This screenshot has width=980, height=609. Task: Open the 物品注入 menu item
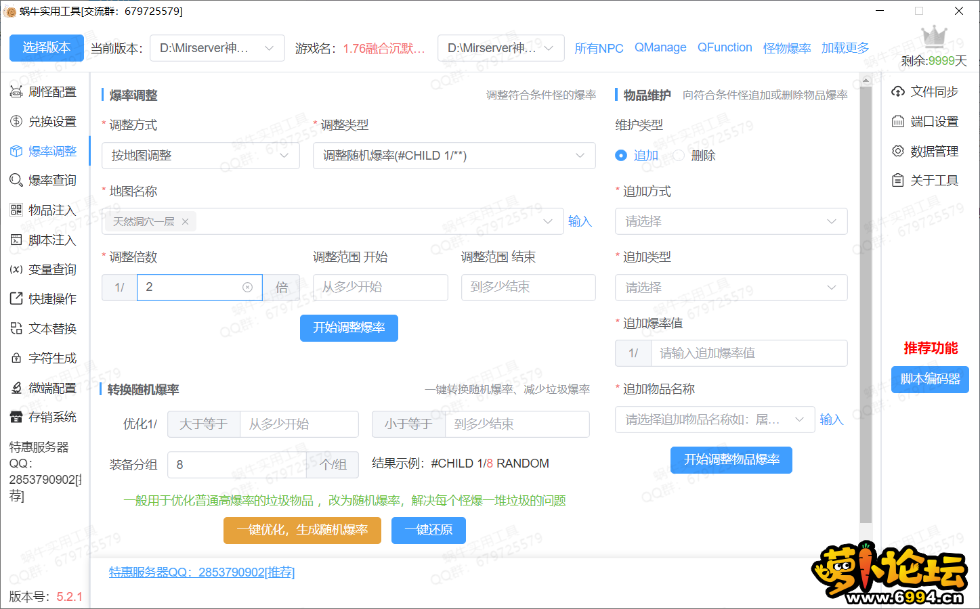45,210
